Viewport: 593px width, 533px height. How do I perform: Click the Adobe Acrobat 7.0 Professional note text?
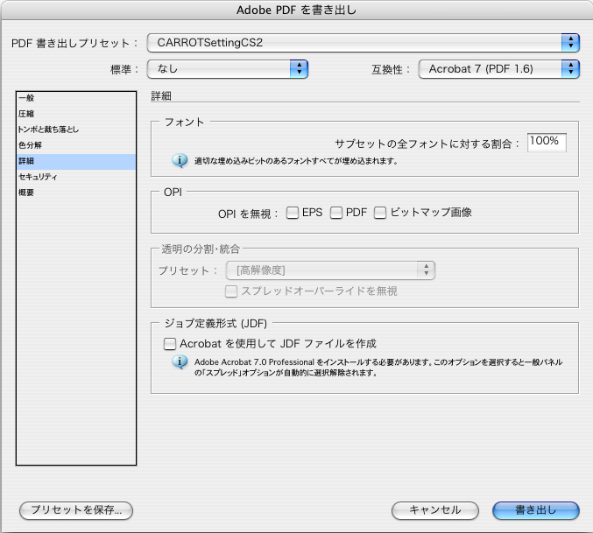pos(378,368)
